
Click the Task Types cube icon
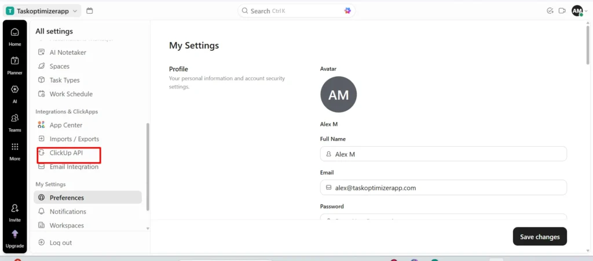42,80
